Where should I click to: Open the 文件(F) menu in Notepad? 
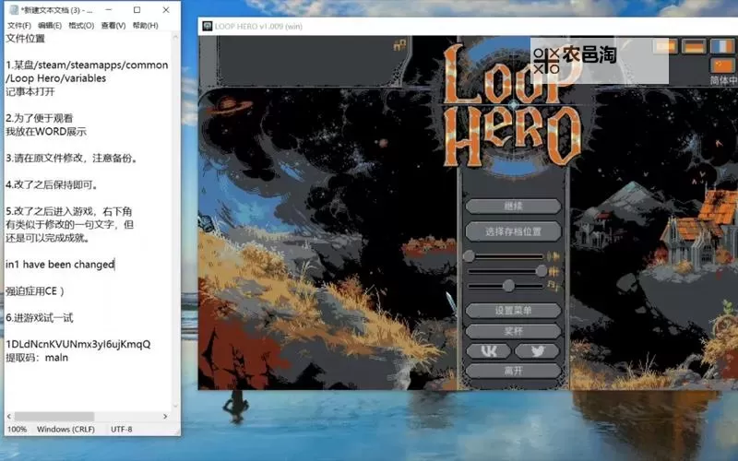click(19, 26)
